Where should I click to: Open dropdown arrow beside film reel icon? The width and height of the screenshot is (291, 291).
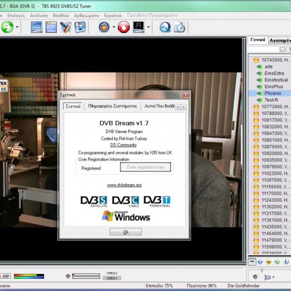pyautogui.click(x=114, y=27)
